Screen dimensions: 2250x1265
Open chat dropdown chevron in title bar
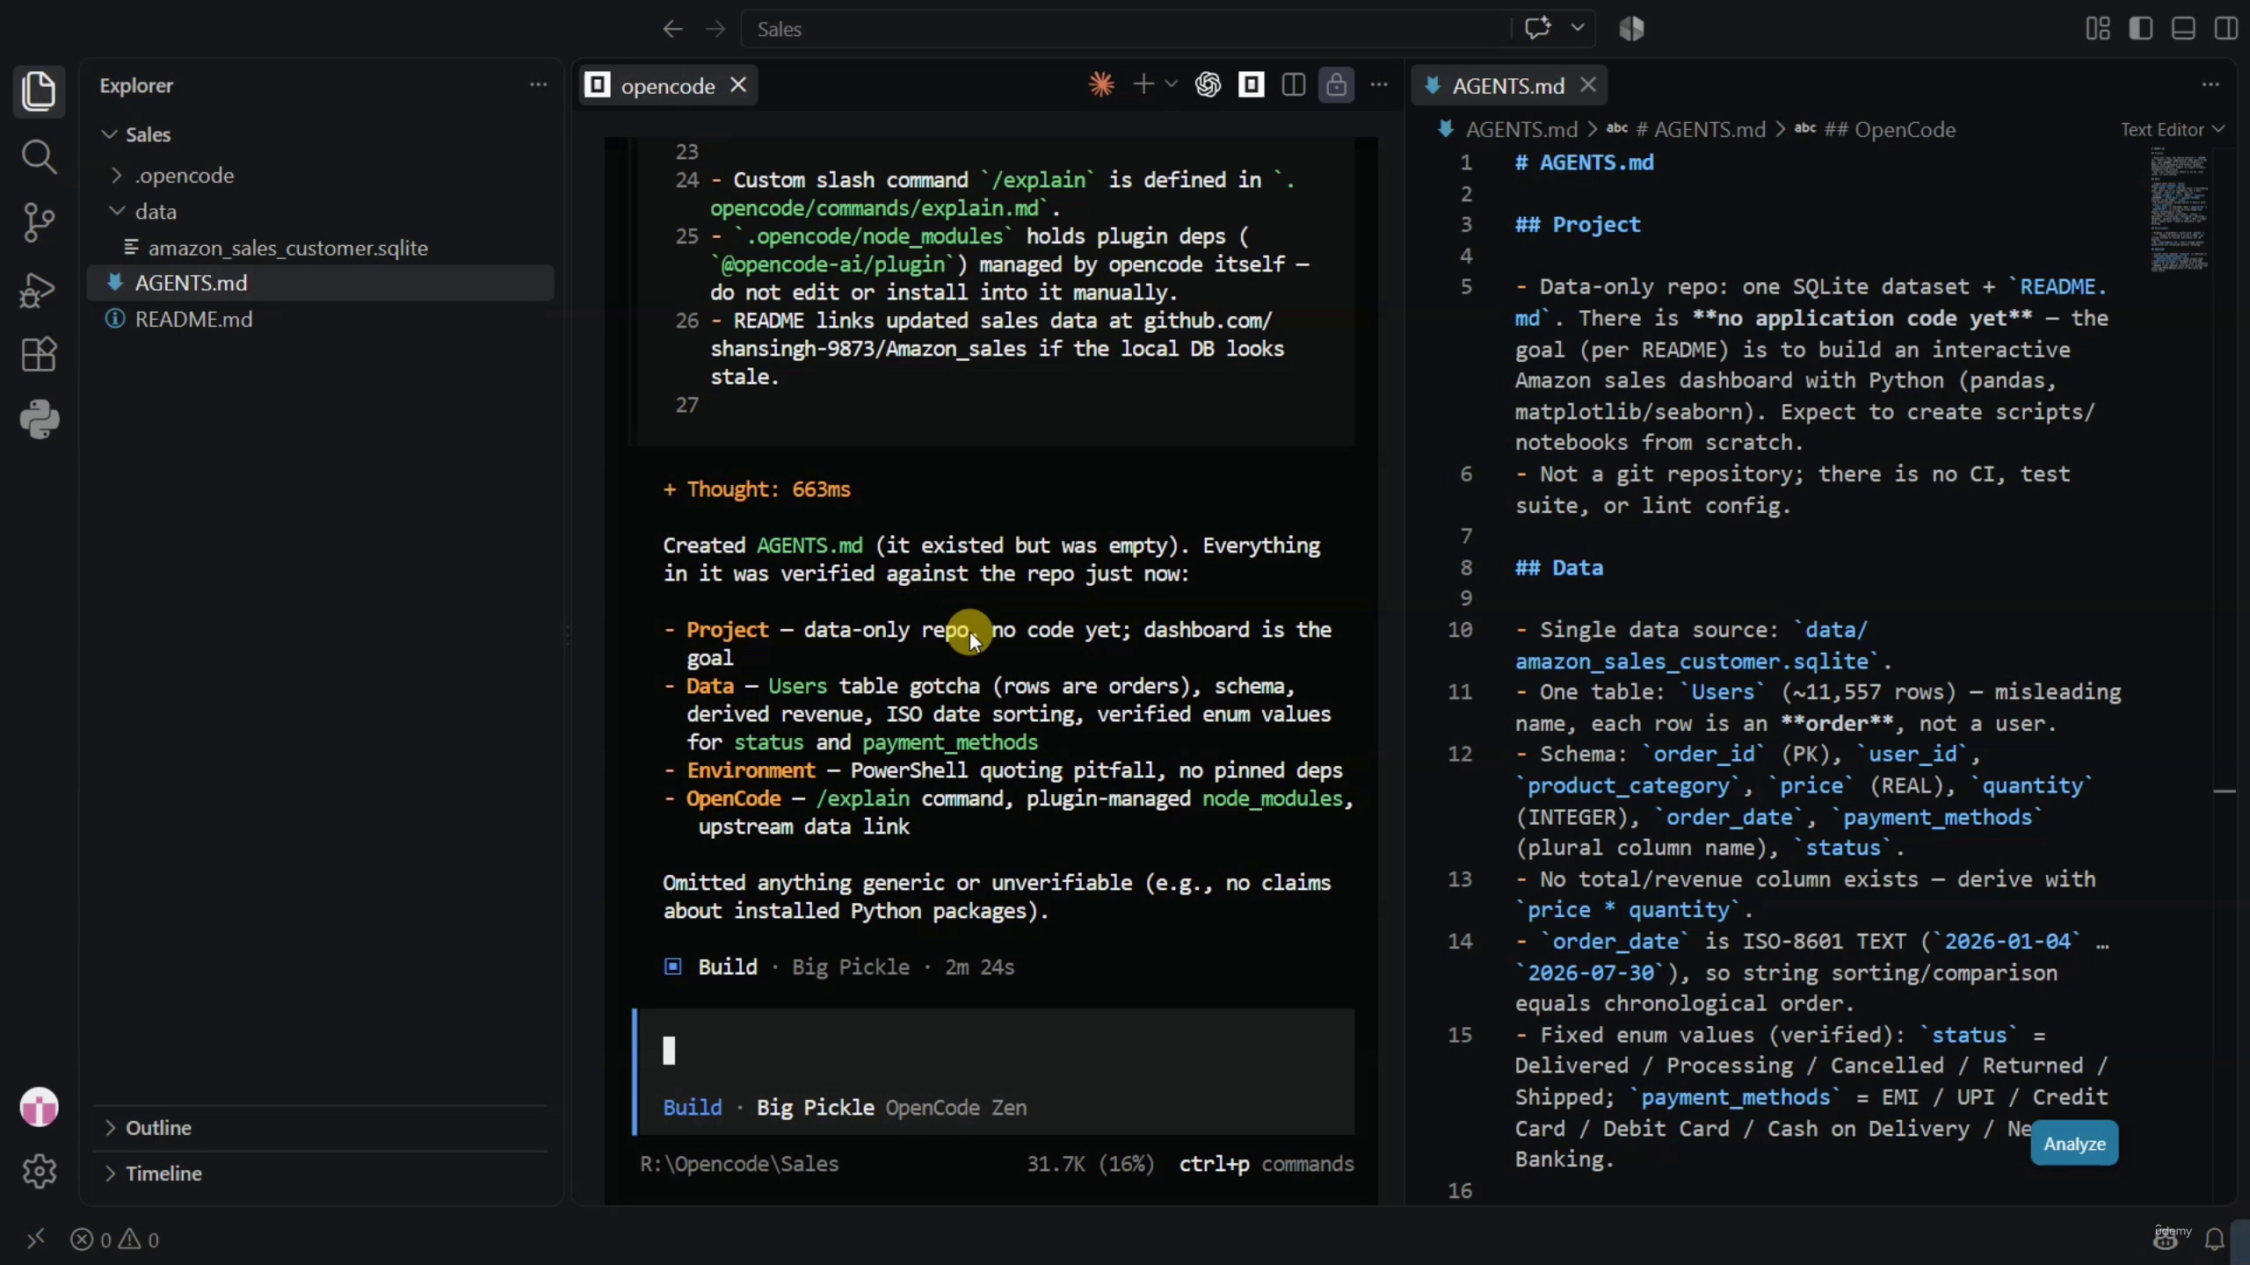tap(1578, 28)
